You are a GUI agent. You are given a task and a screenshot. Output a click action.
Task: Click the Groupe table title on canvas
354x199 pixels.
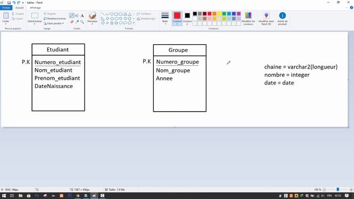pyautogui.click(x=178, y=50)
